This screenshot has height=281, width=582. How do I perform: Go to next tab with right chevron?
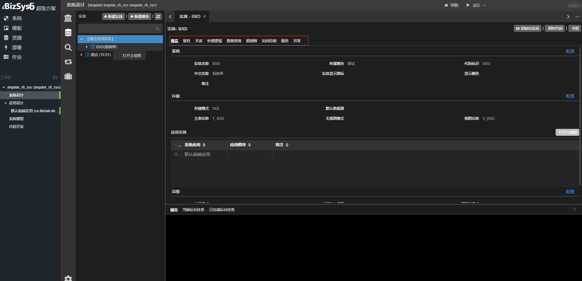(x=568, y=17)
